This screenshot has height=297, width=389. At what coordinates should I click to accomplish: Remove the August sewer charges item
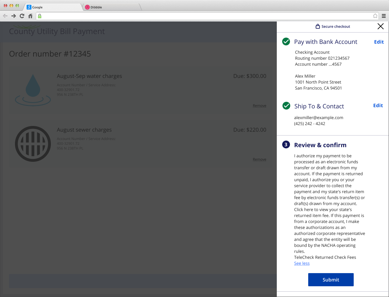(259, 159)
